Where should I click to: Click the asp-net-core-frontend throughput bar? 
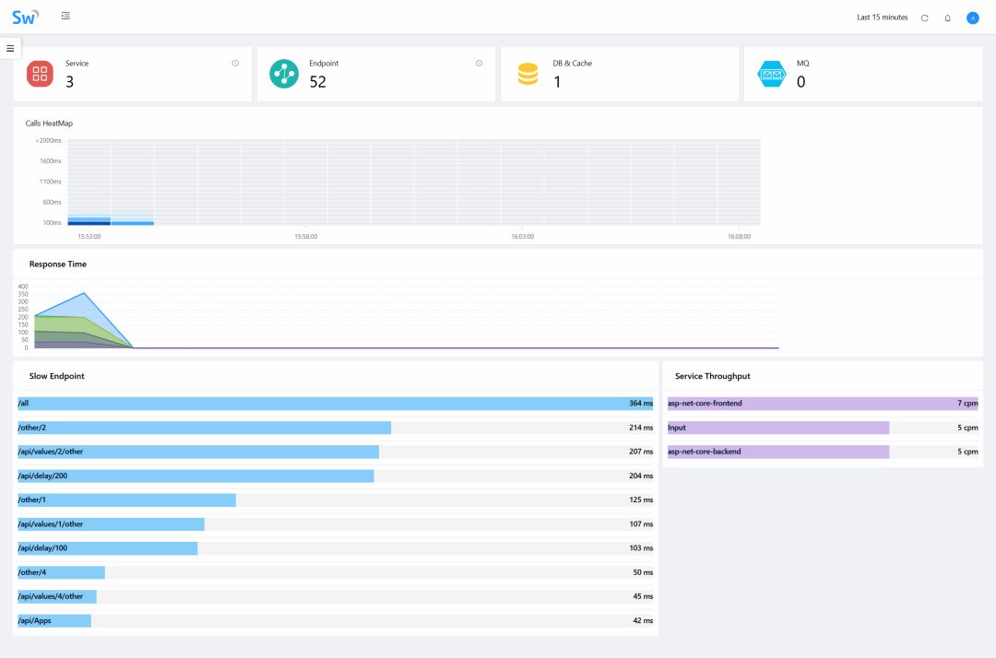821,404
